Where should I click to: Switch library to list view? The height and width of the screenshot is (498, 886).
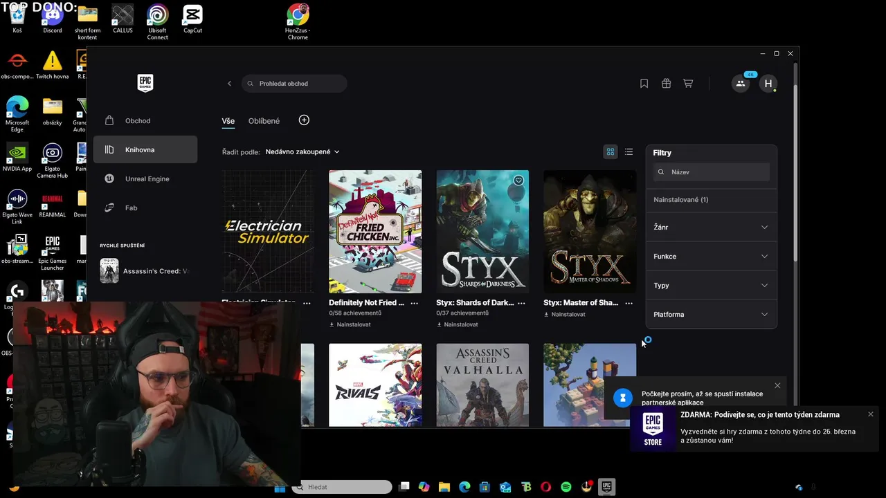pyautogui.click(x=629, y=151)
